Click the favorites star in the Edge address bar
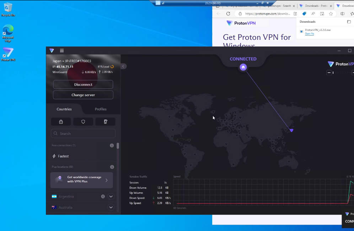 [331, 13]
